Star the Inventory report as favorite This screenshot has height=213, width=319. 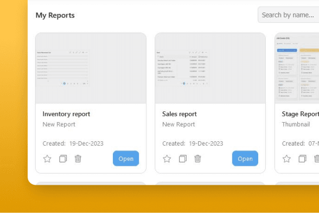point(47,159)
